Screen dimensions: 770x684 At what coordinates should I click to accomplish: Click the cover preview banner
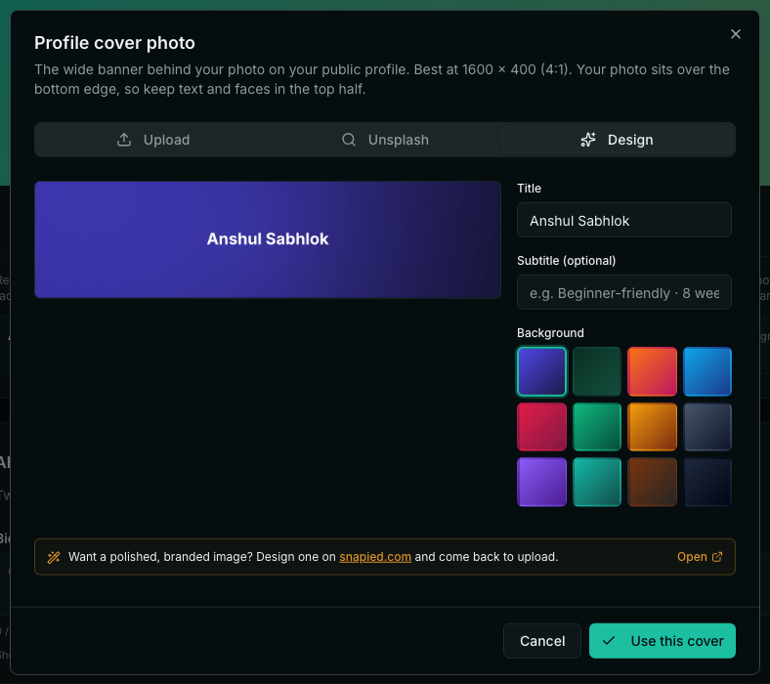268,239
